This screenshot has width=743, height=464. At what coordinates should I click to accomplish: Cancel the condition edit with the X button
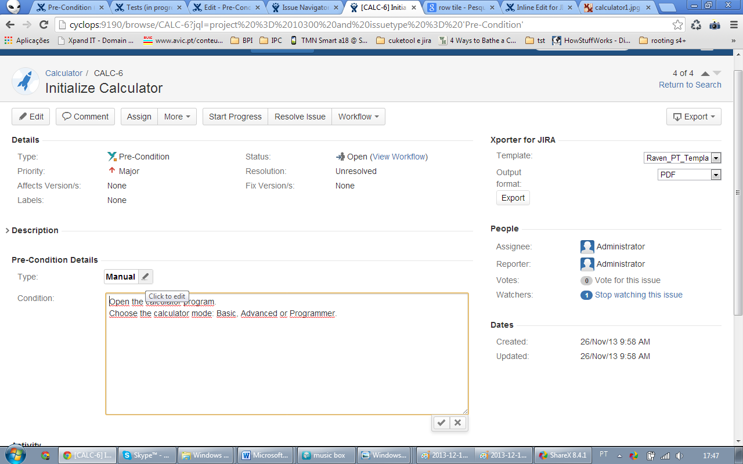coord(458,423)
